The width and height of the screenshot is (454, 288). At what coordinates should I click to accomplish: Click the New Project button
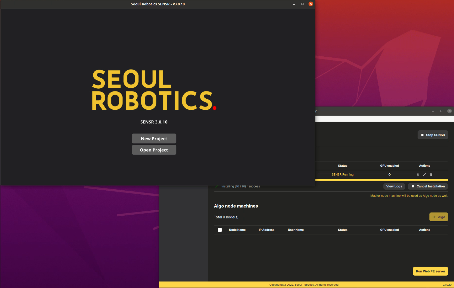tap(154, 138)
